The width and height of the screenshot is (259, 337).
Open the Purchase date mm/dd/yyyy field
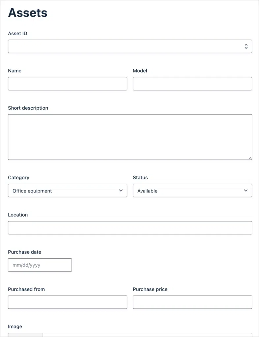click(x=40, y=265)
